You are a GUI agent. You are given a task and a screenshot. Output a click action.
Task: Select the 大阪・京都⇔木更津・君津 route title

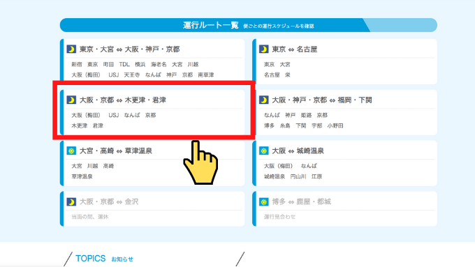[123, 100]
